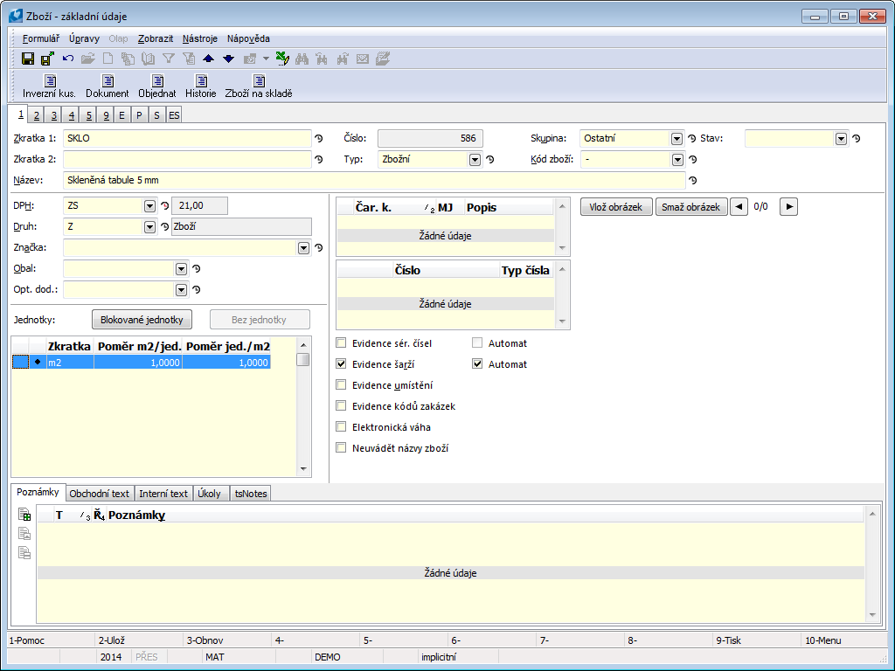Viewport: 895px width, 671px height.
Task: Expand the DPH dropdown
Action: click(x=149, y=206)
